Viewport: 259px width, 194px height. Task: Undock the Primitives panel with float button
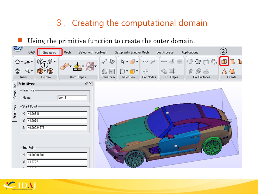click(x=86, y=84)
